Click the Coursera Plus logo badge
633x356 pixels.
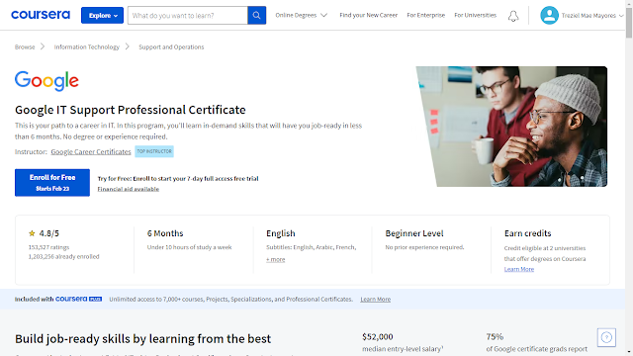[78, 299]
